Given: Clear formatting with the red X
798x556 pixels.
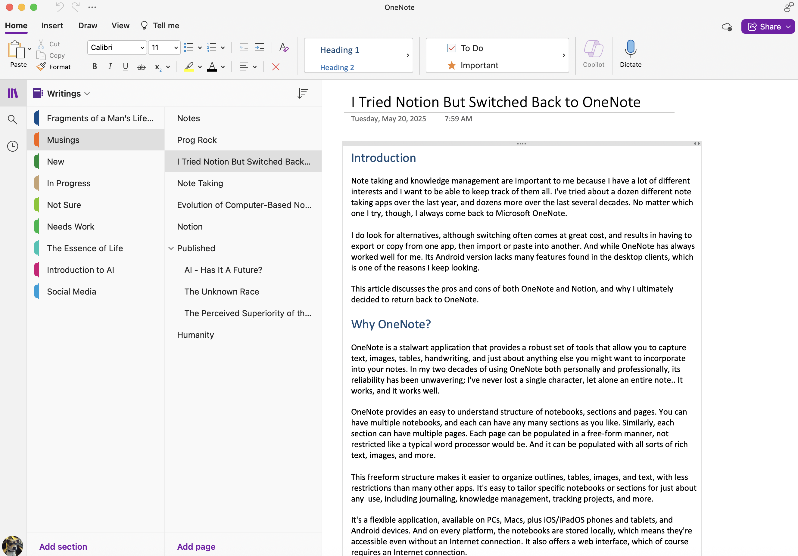Looking at the screenshot, I should click(276, 67).
